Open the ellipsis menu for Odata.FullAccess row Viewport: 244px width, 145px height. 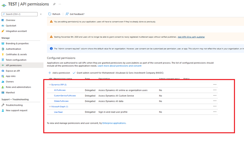[x=215, y=101]
